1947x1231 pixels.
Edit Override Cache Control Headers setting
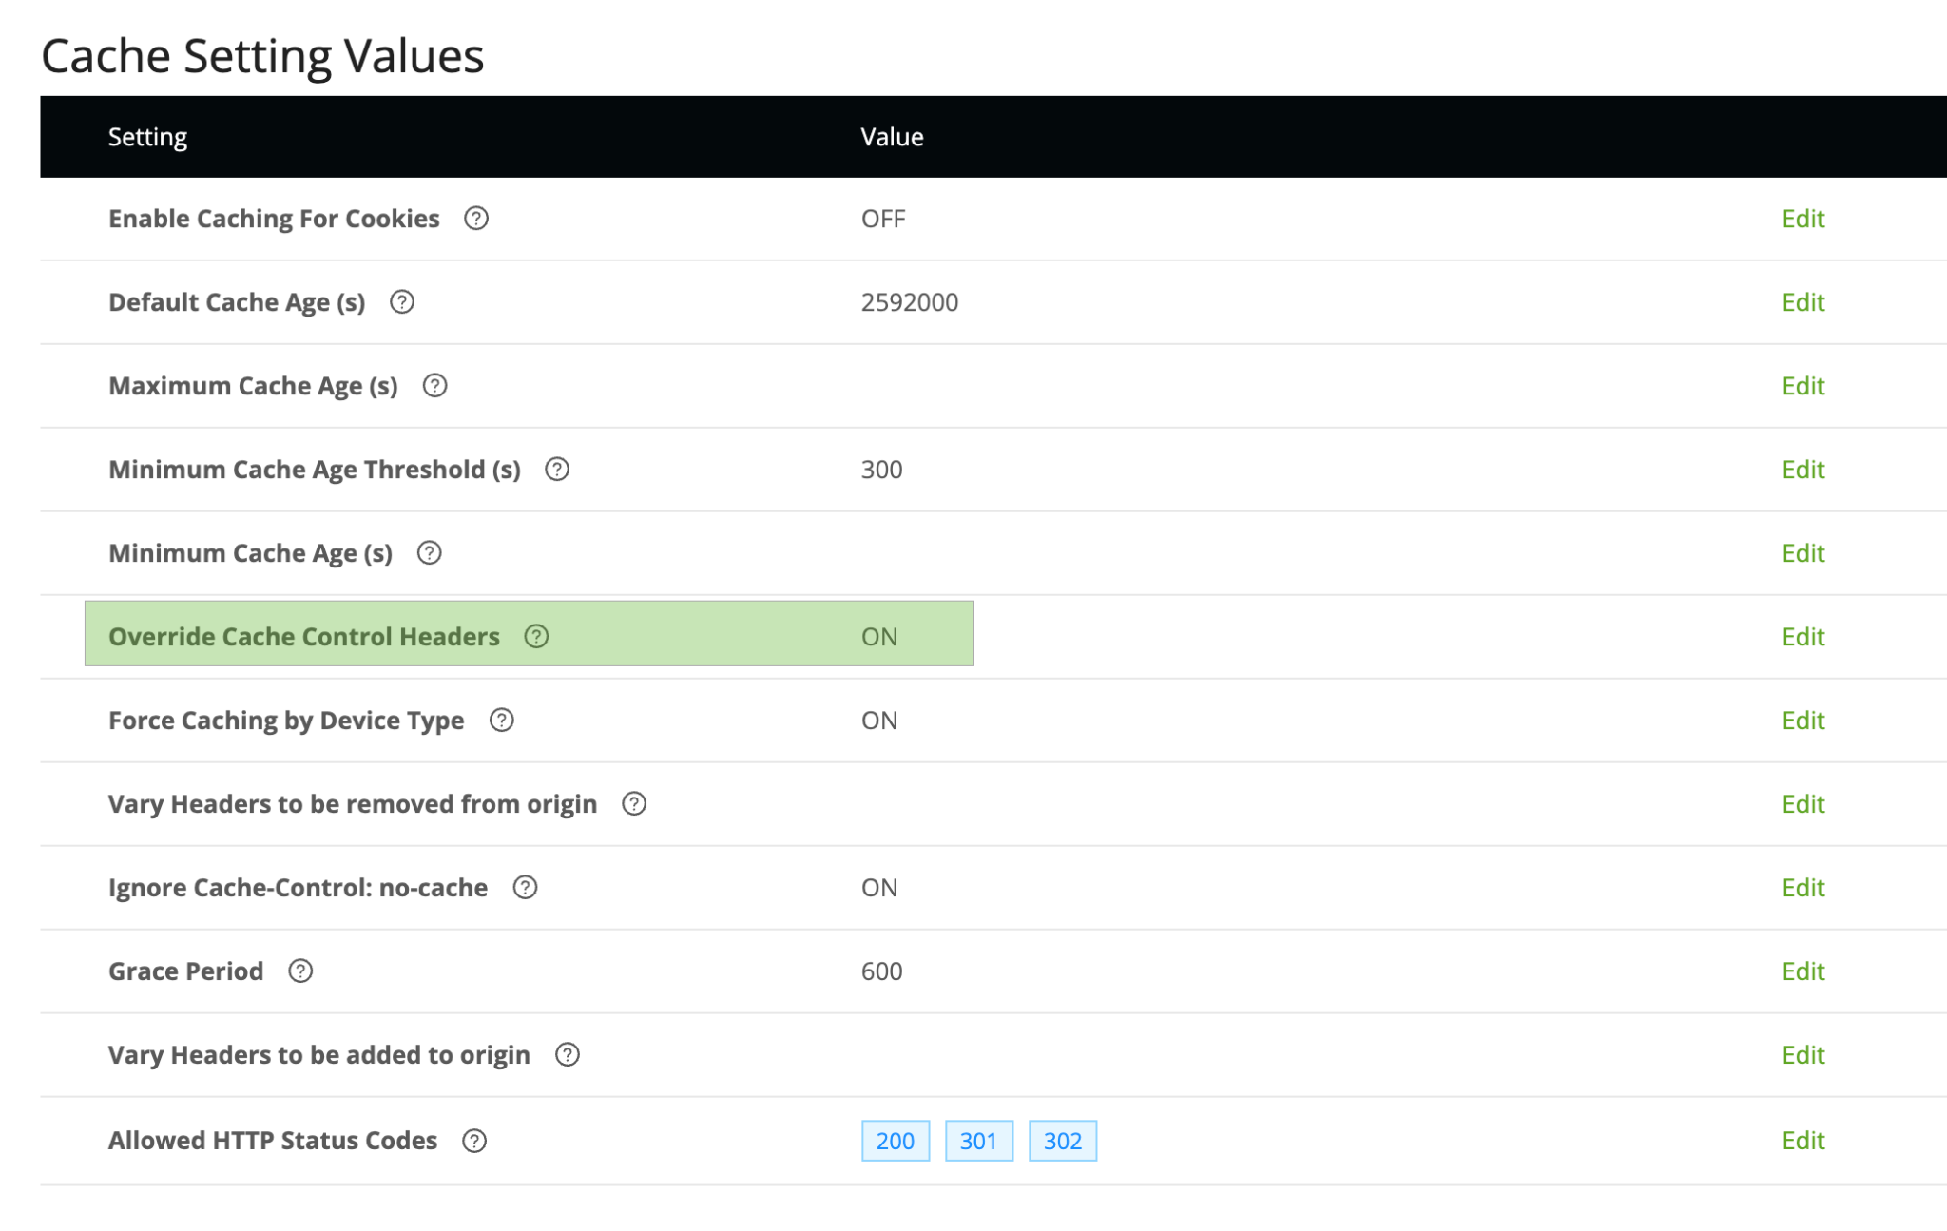click(x=1802, y=637)
